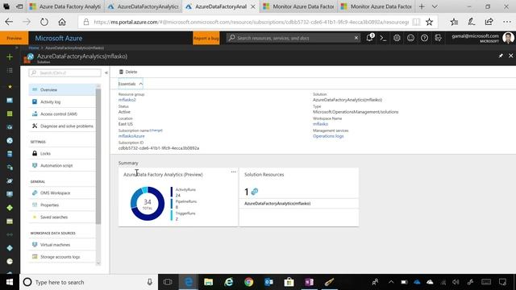Open Azure Data Factory Analytics tile menu
The width and height of the screenshot is (516, 290).
[x=233, y=172]
